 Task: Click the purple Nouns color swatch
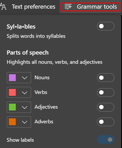(12, 78)
